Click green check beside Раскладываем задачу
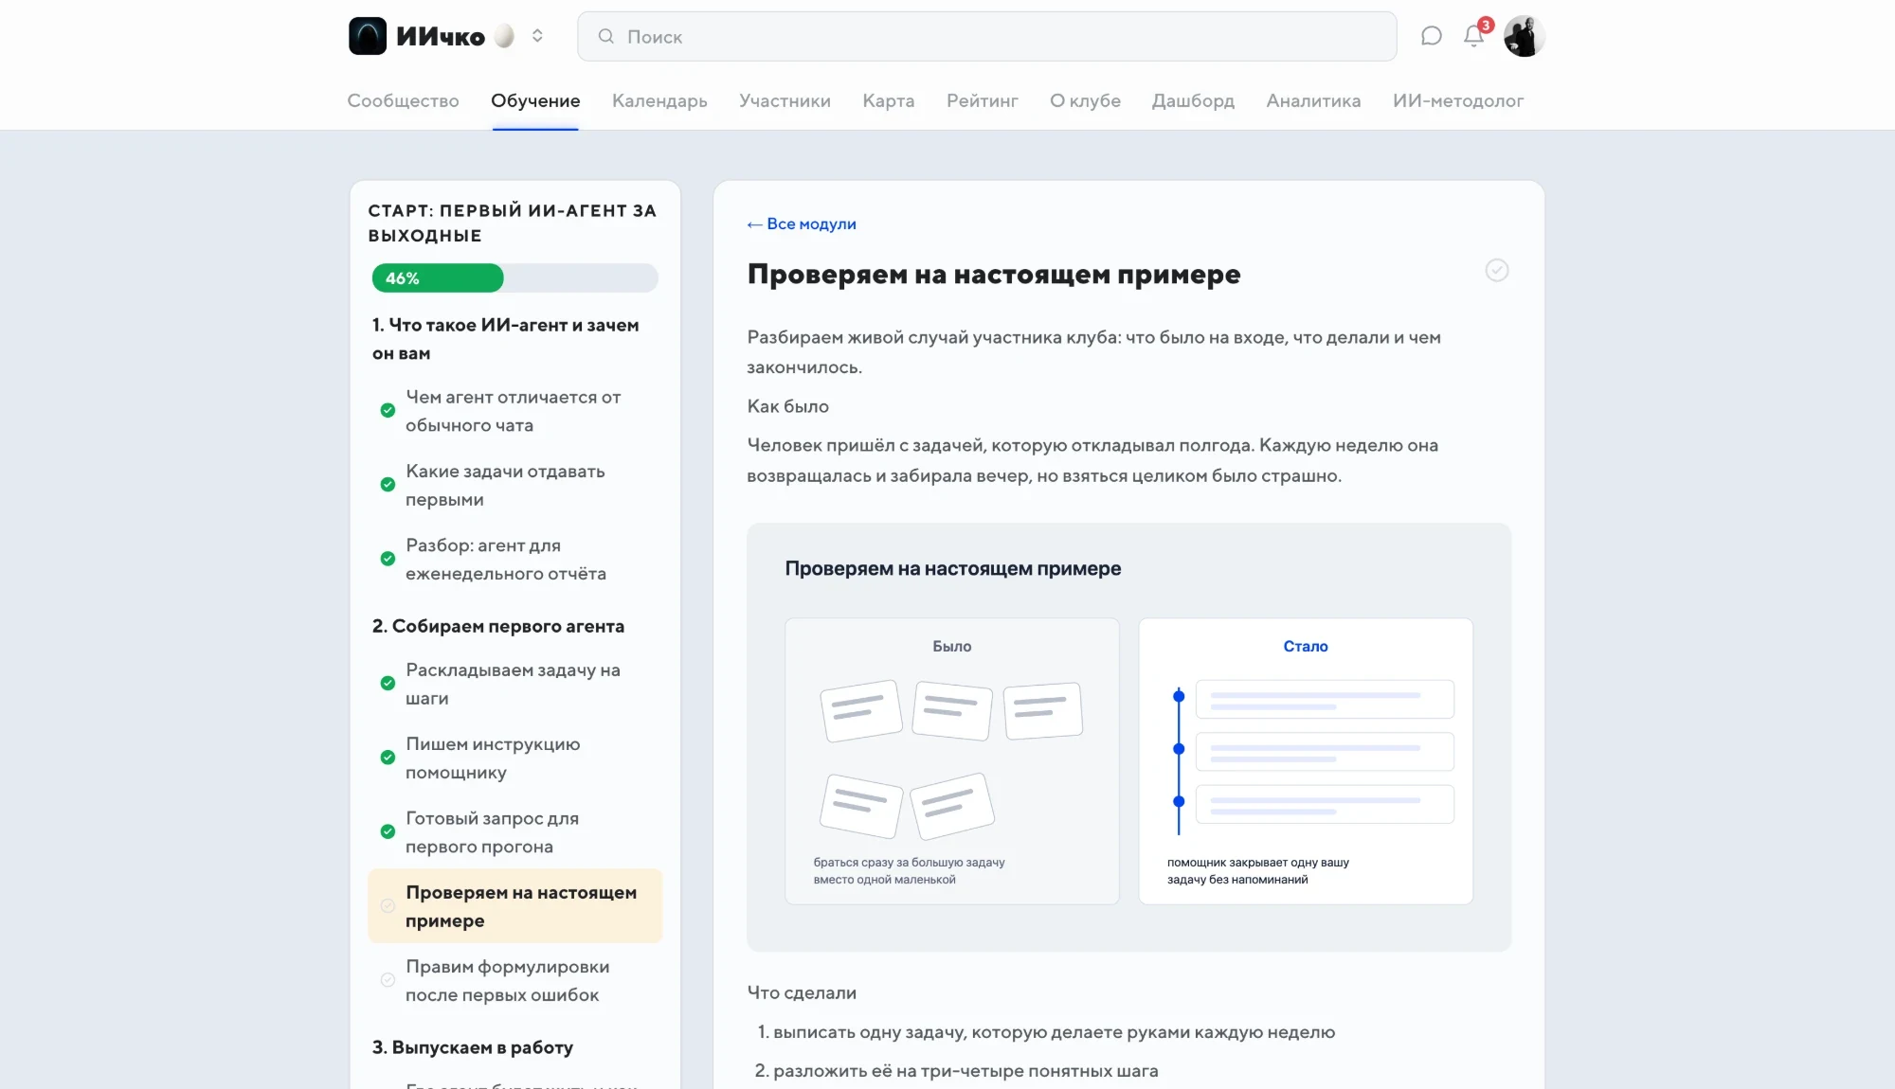1895x1089 pixels. point(388,684)
